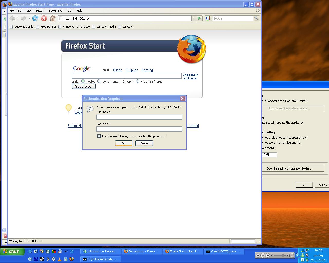Launch Internet Explorer from Quick Launch
This screenshot has height=263, width=329.
(30, 251)
